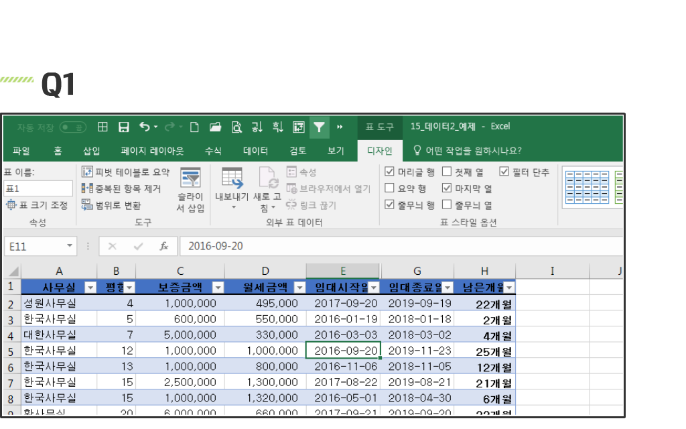
Task: Click the Print Preview icon
Action: [236, 127]
